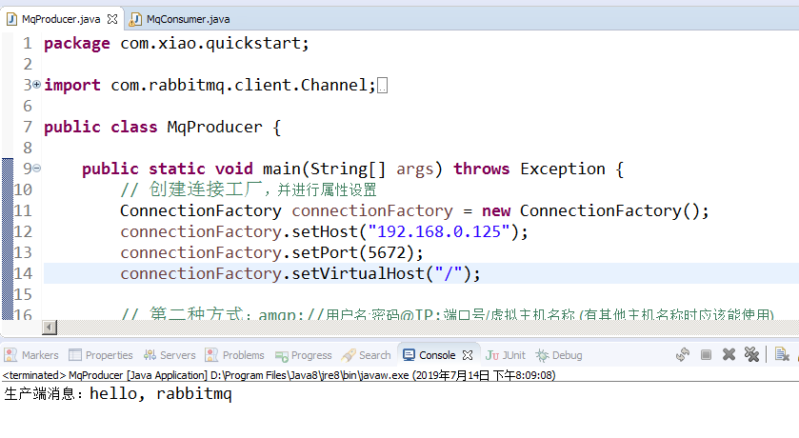Click the Problems tab icon

(x=211, y=355)
